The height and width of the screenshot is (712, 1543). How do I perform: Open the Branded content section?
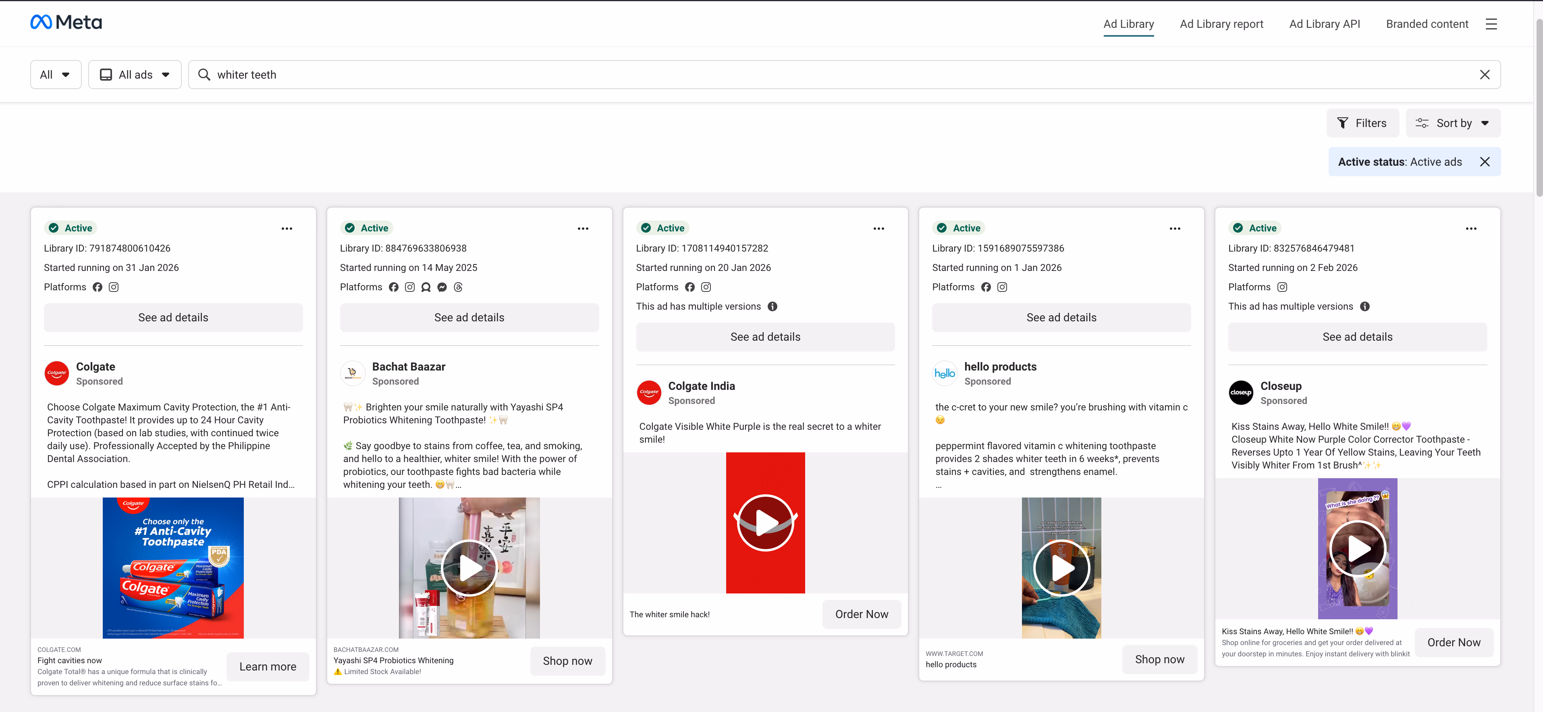click(x=1427, y=24)
